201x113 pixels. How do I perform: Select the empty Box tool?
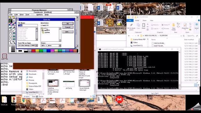10,33
